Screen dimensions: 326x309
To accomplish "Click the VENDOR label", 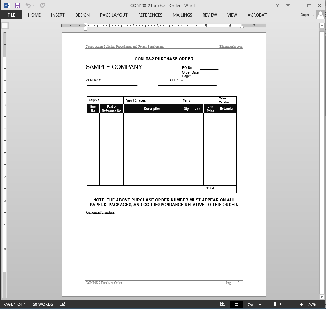I will [93, 80].
